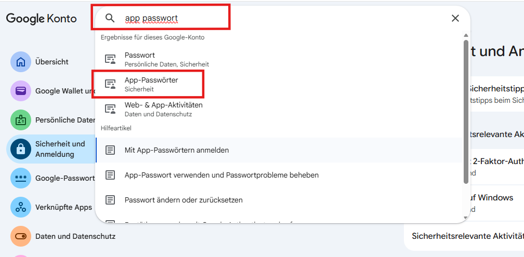
Task: Click the magnifier search icon
Action: 110,18
